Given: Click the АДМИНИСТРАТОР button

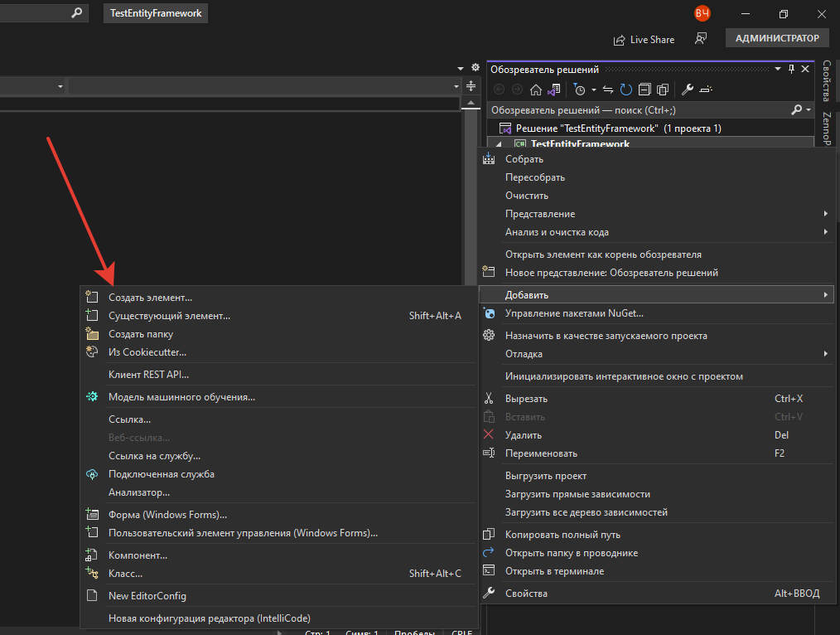Looking at the screenshot, I should tap(776, 38).
